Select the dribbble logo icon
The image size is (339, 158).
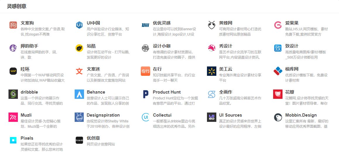pos(13,94)
